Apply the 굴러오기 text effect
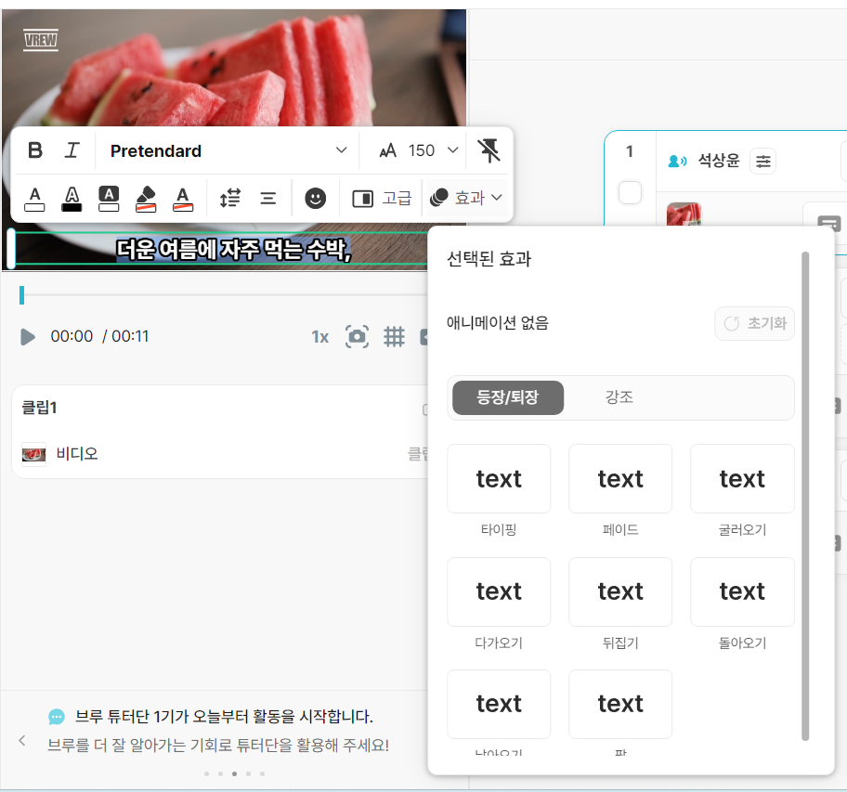 [x=742, y=479]
